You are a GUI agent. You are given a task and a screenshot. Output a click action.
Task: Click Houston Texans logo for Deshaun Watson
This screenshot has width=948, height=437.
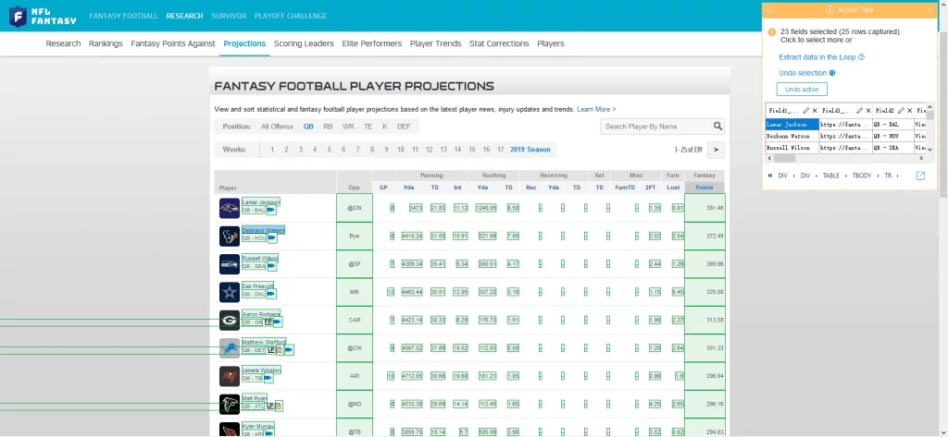pyautogui.click(x=230, y=236)
